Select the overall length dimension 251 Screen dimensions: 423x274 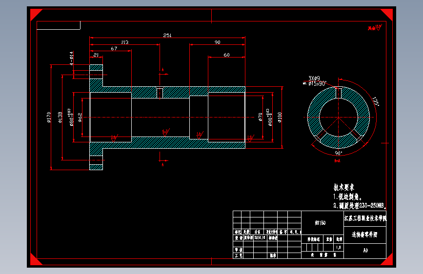tap(167, 35)
